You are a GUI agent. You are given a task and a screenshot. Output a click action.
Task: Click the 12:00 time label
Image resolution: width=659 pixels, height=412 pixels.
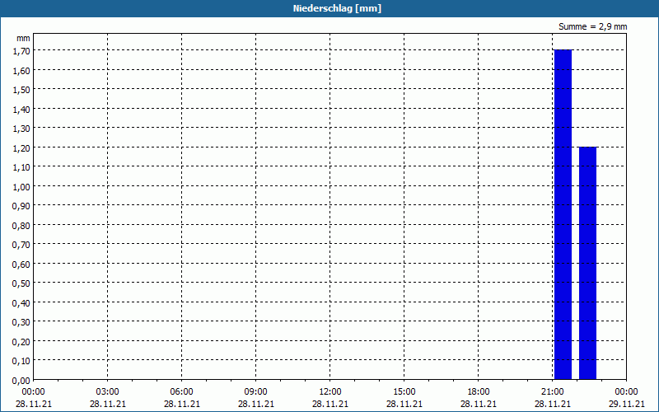pos(330,392)
